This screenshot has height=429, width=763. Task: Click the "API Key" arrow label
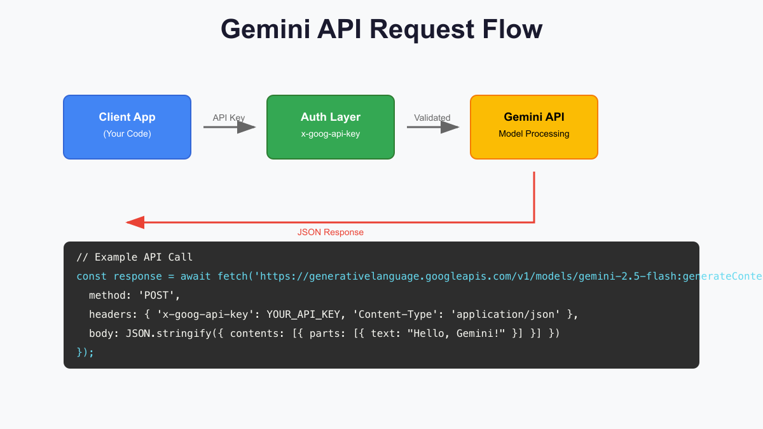pyautogui.click(x=229, y=118)
